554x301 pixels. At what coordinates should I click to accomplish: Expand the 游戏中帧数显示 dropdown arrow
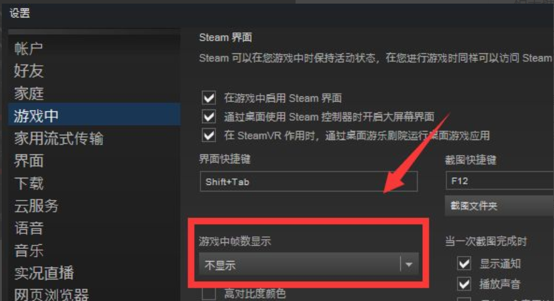pos(409,264)
